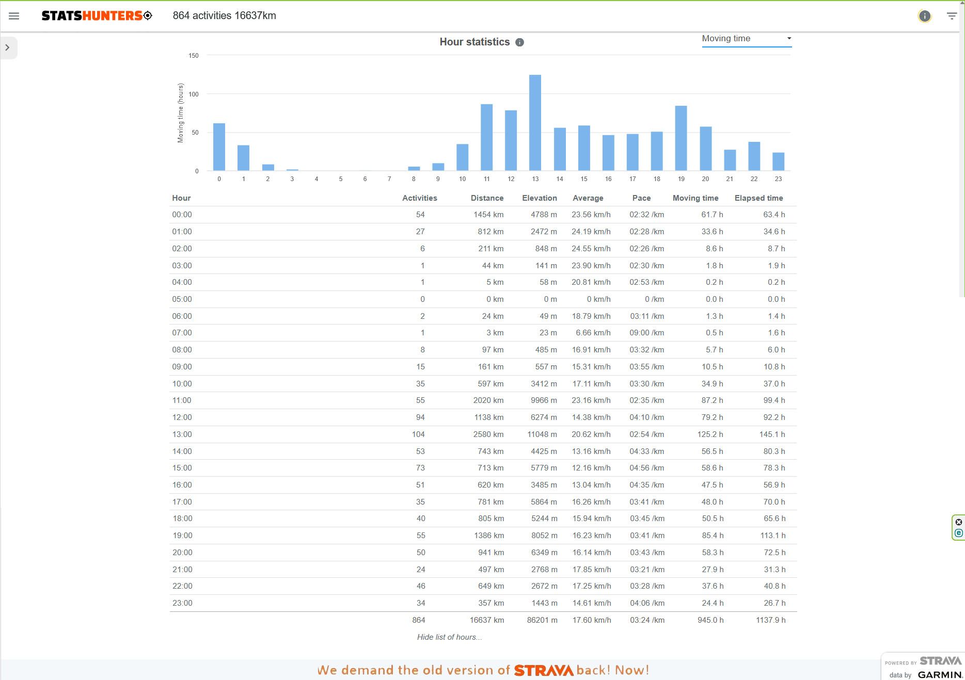Click the Garmin data logo

pos(939,674)
